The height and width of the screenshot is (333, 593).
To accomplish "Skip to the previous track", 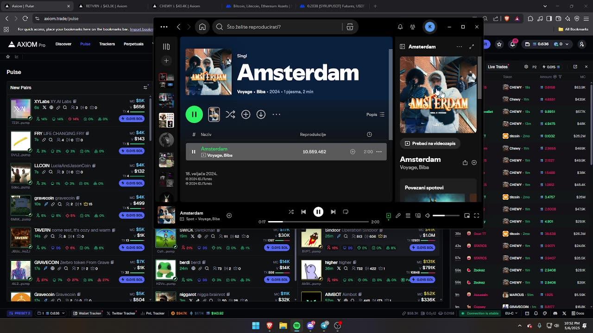I will tap(303, 212).
